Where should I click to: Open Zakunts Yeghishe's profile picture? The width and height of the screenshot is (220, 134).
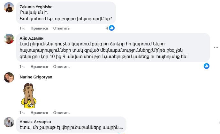pos(9,7)
